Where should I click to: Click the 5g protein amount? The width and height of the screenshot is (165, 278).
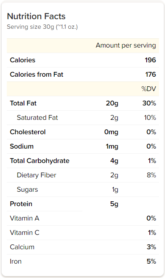click(x=114, y=204)
